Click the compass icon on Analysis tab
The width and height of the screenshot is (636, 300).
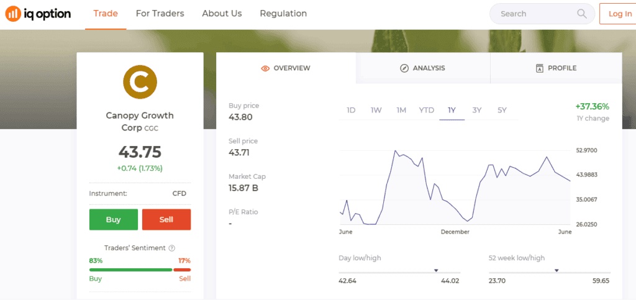coord(404,68)
